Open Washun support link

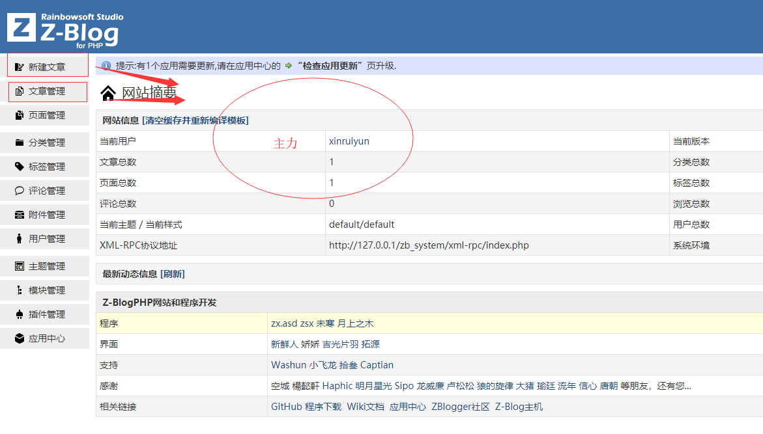coord(289,365)
